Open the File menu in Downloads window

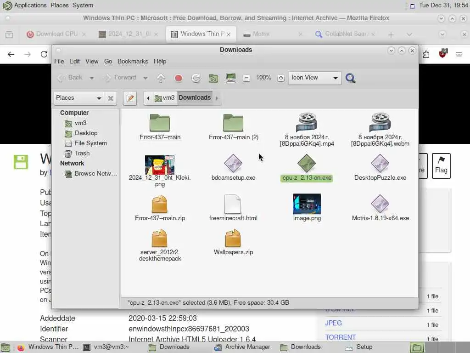tap(59, 61)
